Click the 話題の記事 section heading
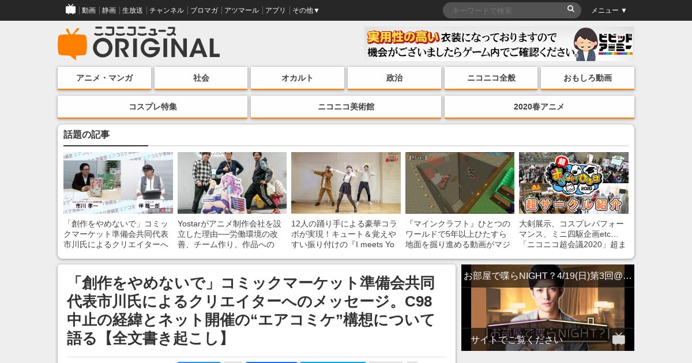This screenshot has width=692, height=363. tap(86, 135)
